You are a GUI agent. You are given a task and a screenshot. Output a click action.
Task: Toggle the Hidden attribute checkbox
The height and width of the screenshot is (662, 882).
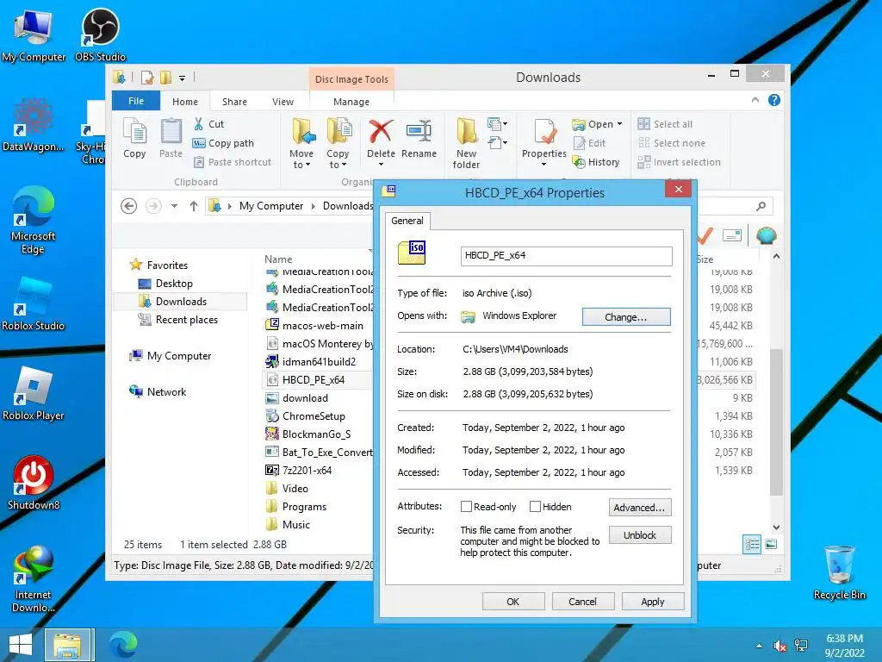click(536, 507)
